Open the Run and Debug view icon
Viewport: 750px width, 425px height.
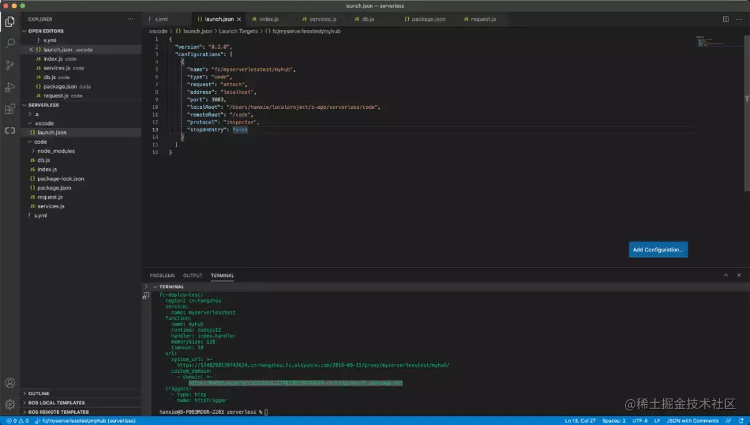[10, 87]
